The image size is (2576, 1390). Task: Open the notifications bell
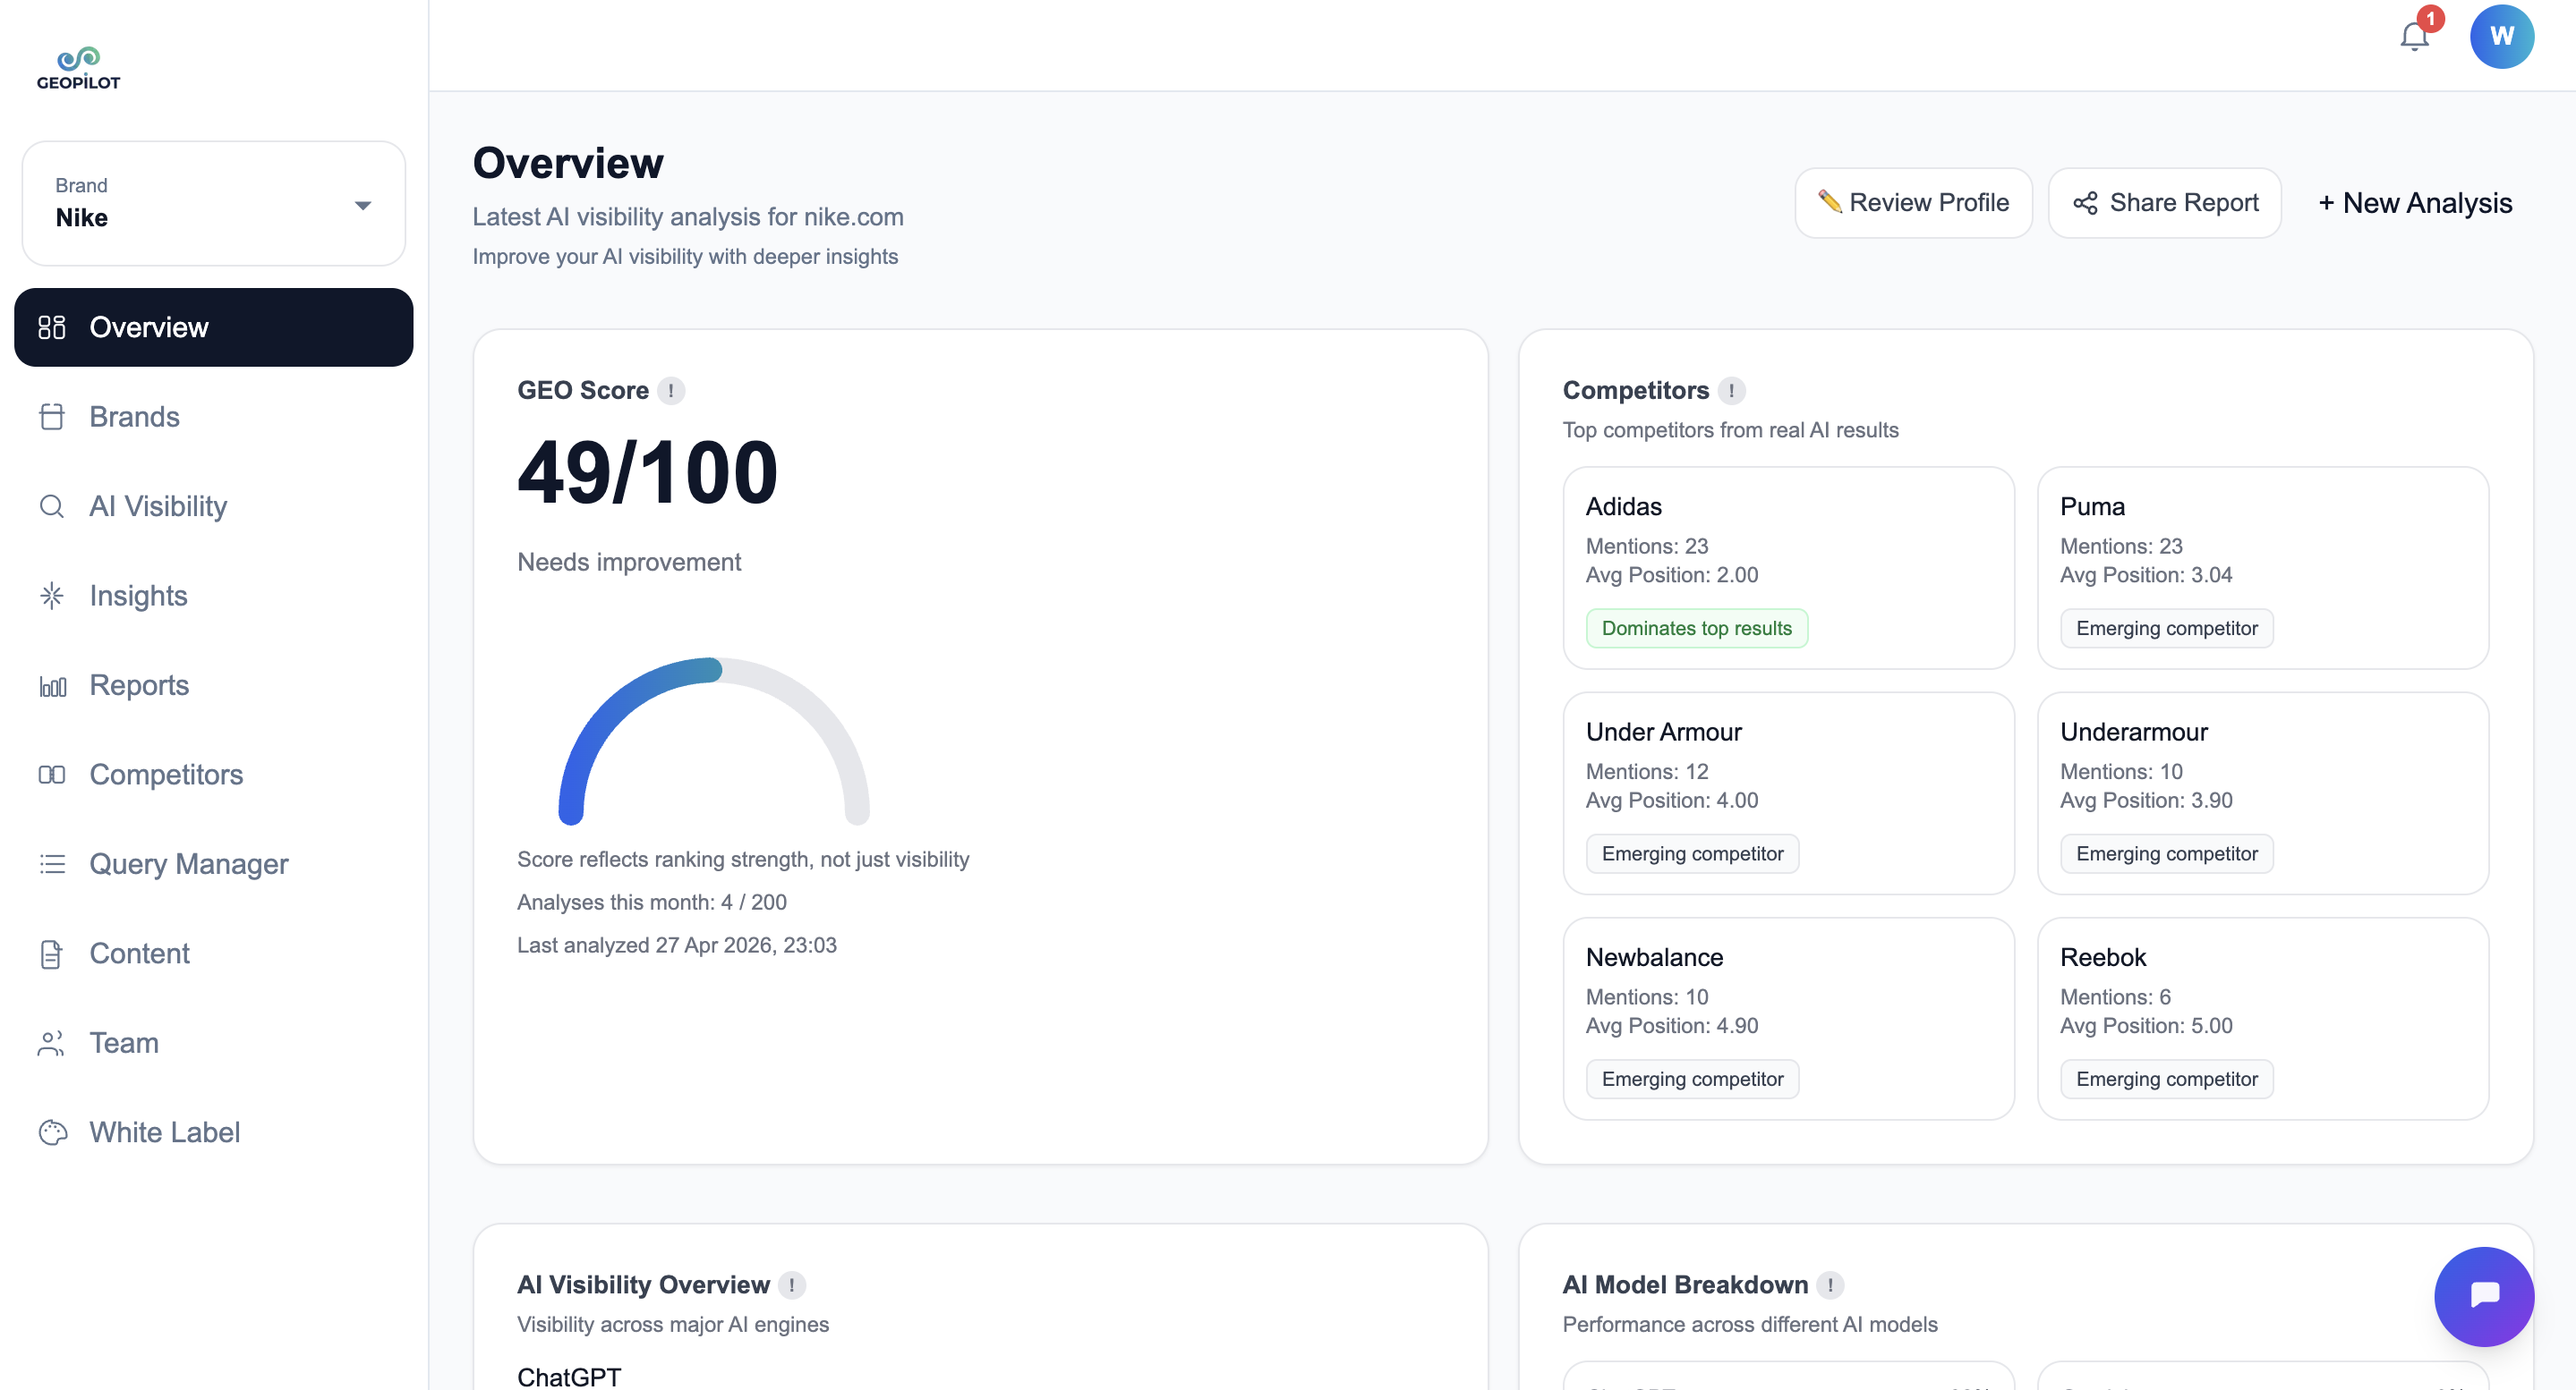(2414, 36)
